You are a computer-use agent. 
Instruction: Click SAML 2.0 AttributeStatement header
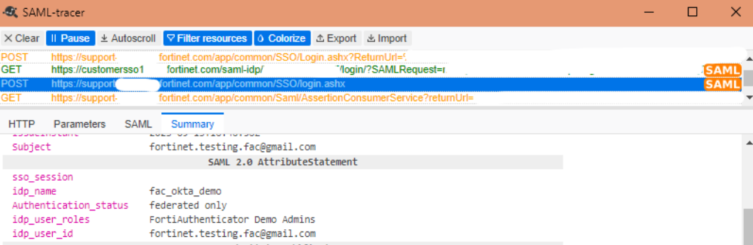coord(283,161)
